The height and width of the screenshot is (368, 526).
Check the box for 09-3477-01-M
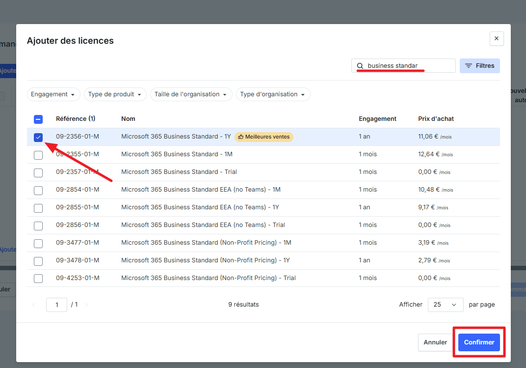[x=38, y=243]
